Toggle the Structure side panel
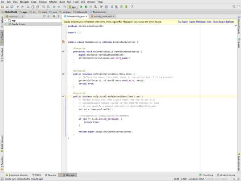 coord(2,53)
